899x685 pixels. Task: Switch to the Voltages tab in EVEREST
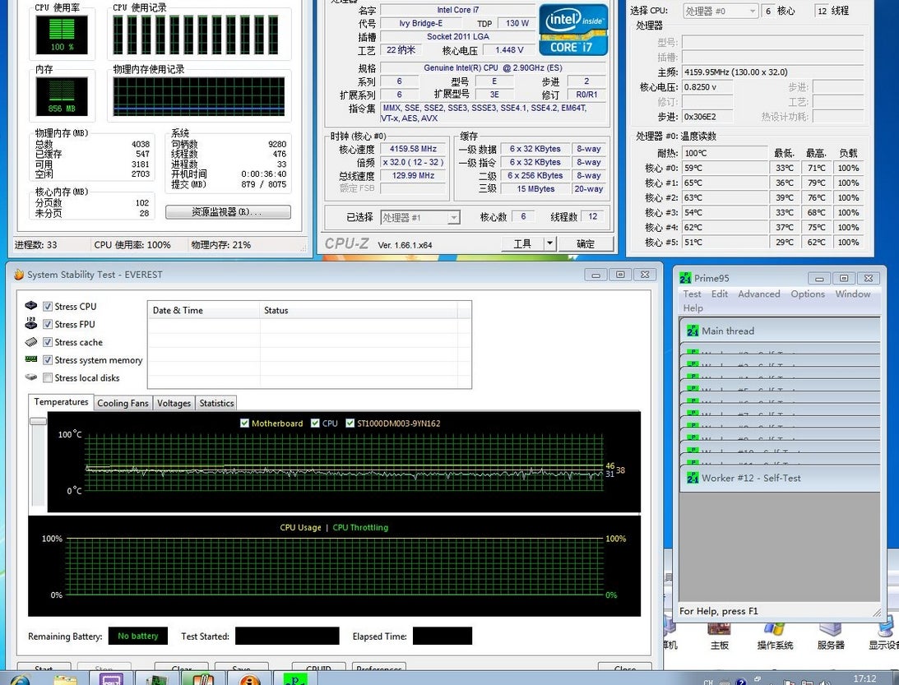click(x=174, y=403)
